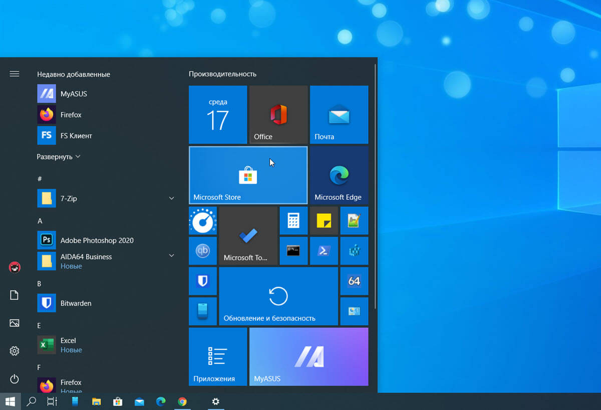The width and height of the screenshot is (601, 410).
Task: Open the Command Prompt tile
Action: click(293, 250)
